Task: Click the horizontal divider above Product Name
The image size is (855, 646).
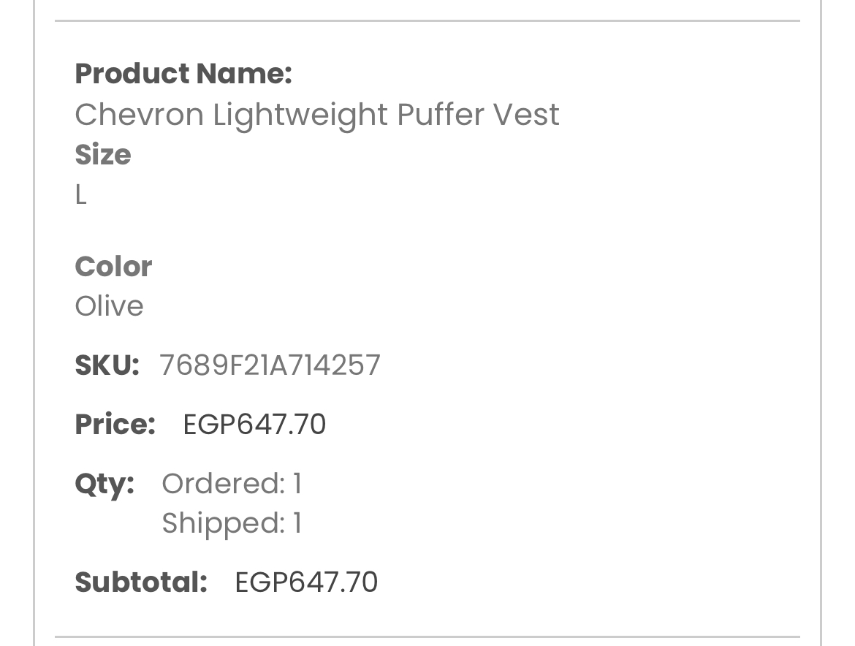Action: pyautogui.click(x=427, y=21)
